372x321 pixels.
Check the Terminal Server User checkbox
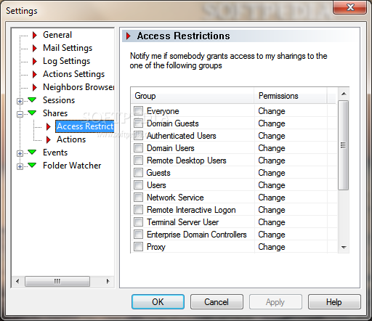point(138,222)
